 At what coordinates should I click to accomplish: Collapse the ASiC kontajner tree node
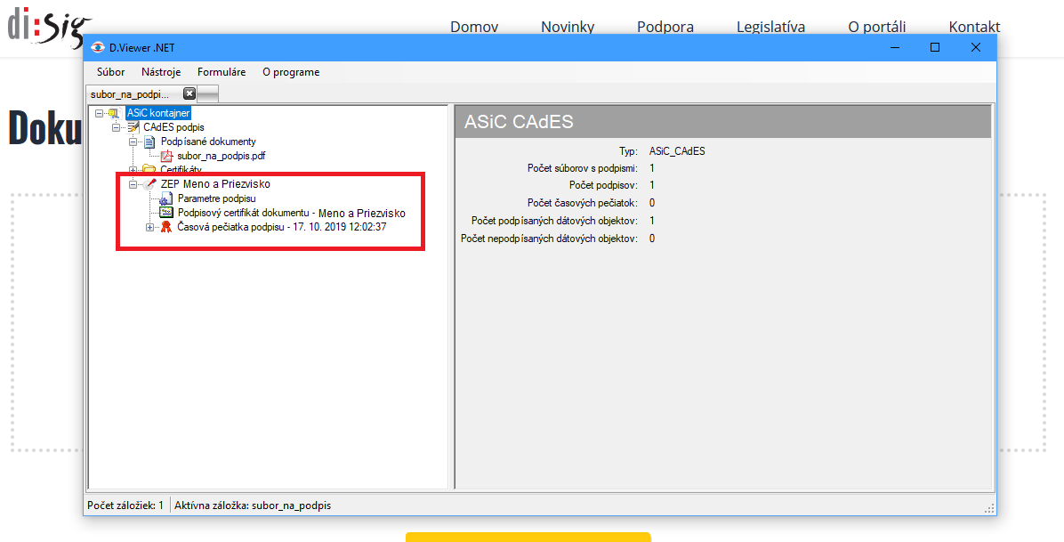(99, 113)
